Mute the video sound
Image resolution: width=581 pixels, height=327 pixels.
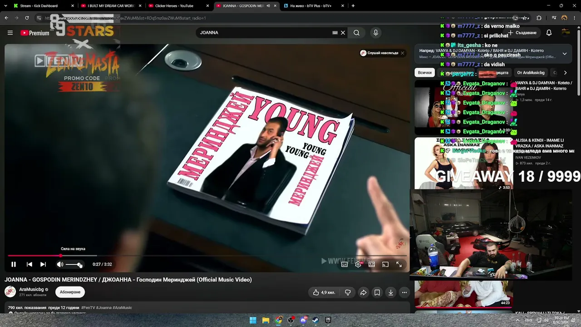(x=60, y=264)
